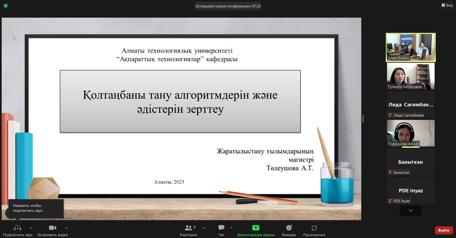
Task: Select Лида Сагимбаева participant tile
Action: click(x=411, y=104)
